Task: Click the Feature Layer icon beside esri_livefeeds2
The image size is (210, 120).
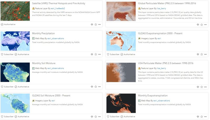Action: pyautogui.click(x=33, y=8)
